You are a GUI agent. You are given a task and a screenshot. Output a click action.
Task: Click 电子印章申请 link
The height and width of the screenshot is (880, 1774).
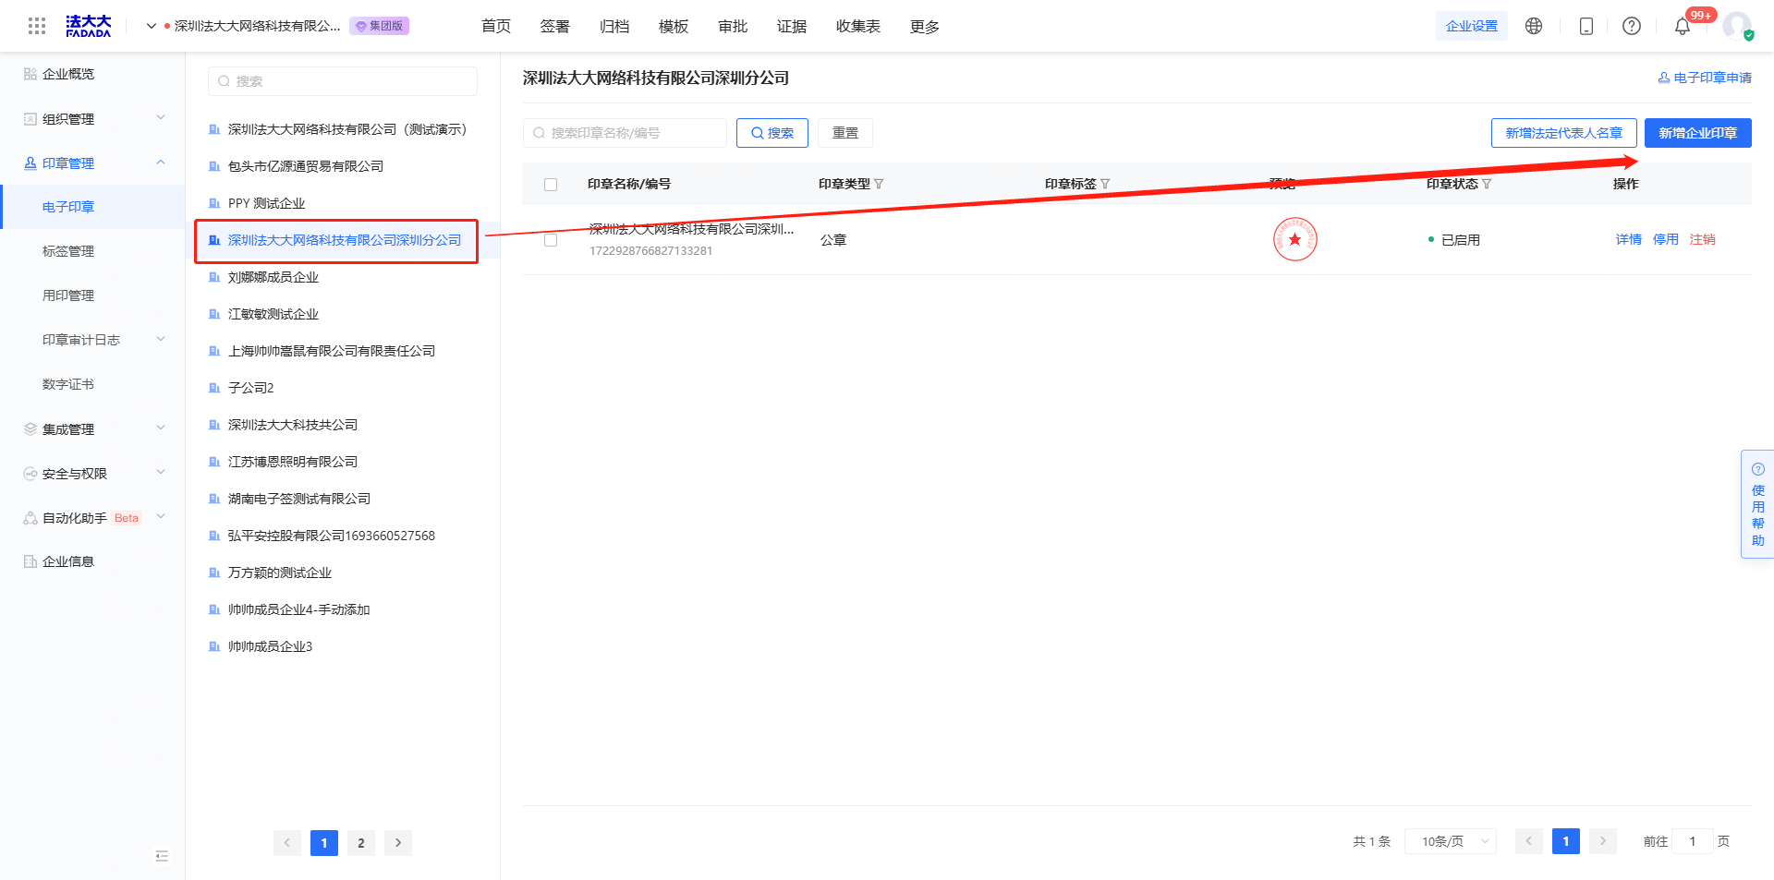coord(1705,78)
